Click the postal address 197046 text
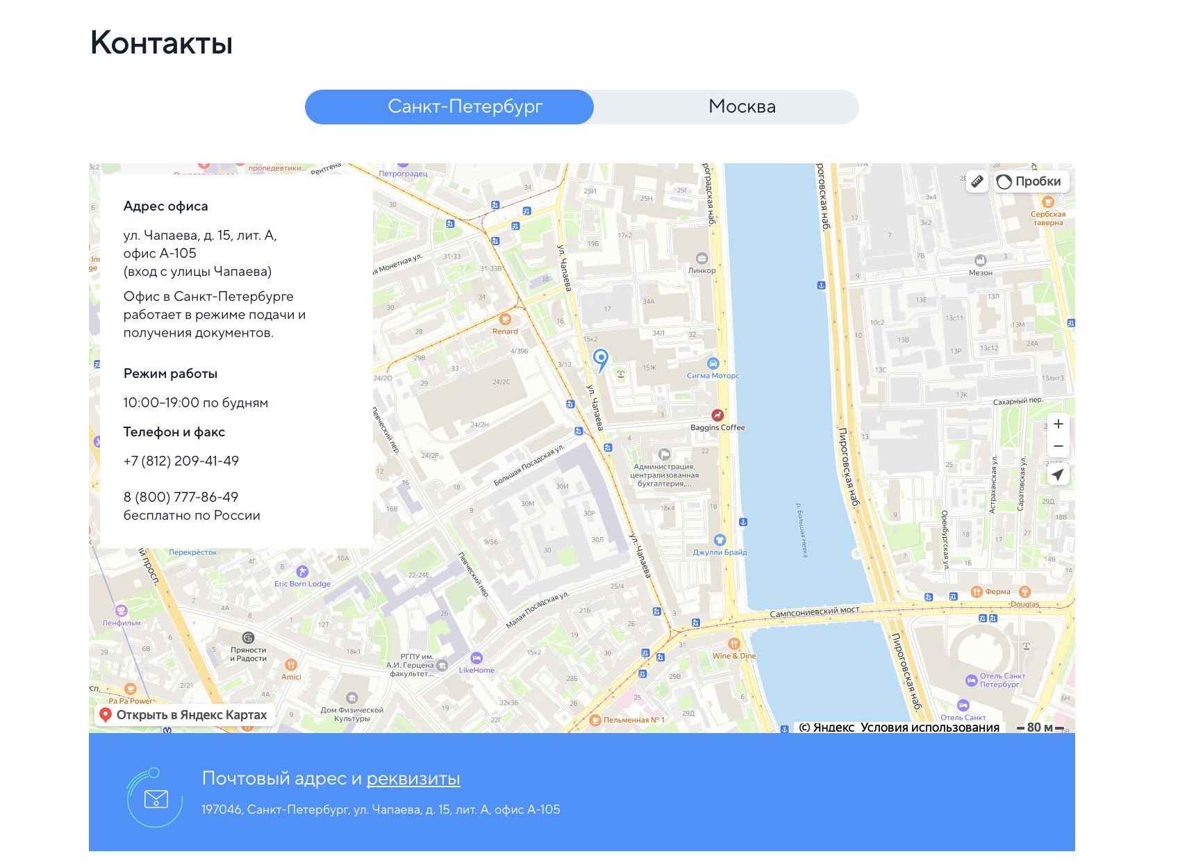This screenshot has height=863, width=1196. [x=381, y=809]
